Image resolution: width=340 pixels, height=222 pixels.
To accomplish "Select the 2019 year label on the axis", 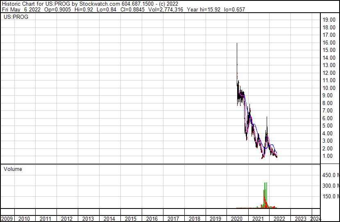I will tap(215, 219).
